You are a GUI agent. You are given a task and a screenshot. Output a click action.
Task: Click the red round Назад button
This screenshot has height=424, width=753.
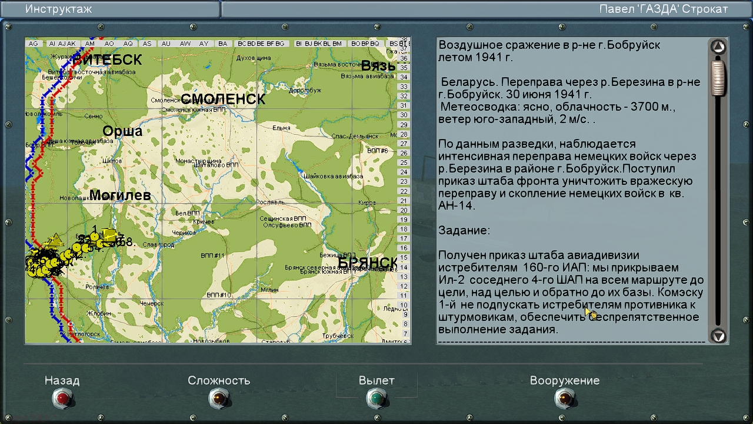(62, 399)
